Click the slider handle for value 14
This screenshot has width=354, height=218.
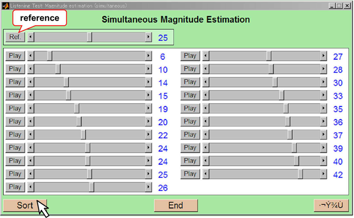click(66, 82)
